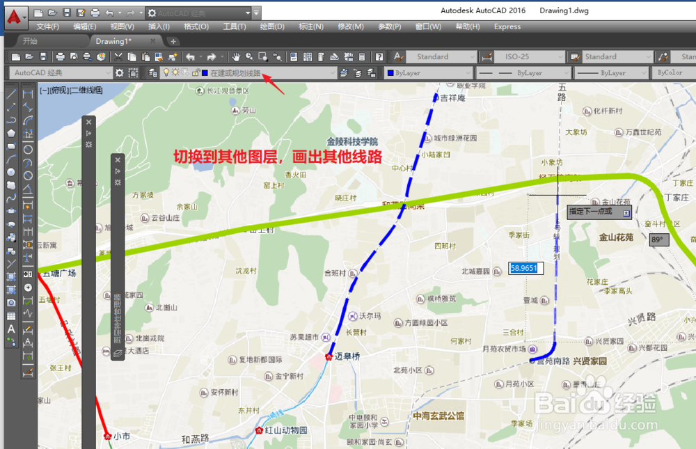Click the Layer Previous icon
This screenshot has width=696, height=449.
tap(357, 73)
